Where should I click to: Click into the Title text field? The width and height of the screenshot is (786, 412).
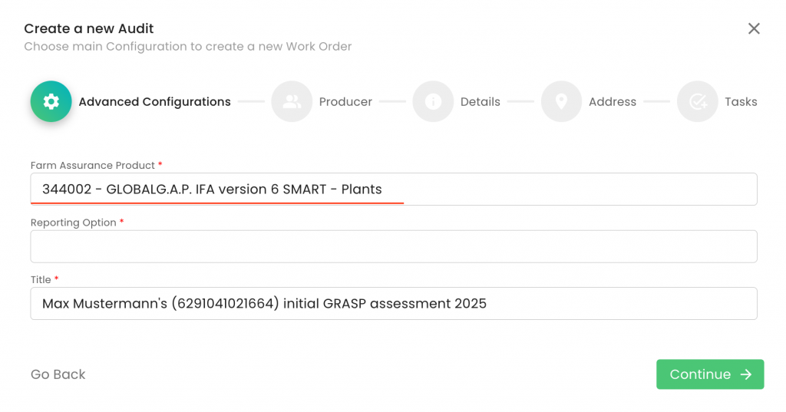393,304
